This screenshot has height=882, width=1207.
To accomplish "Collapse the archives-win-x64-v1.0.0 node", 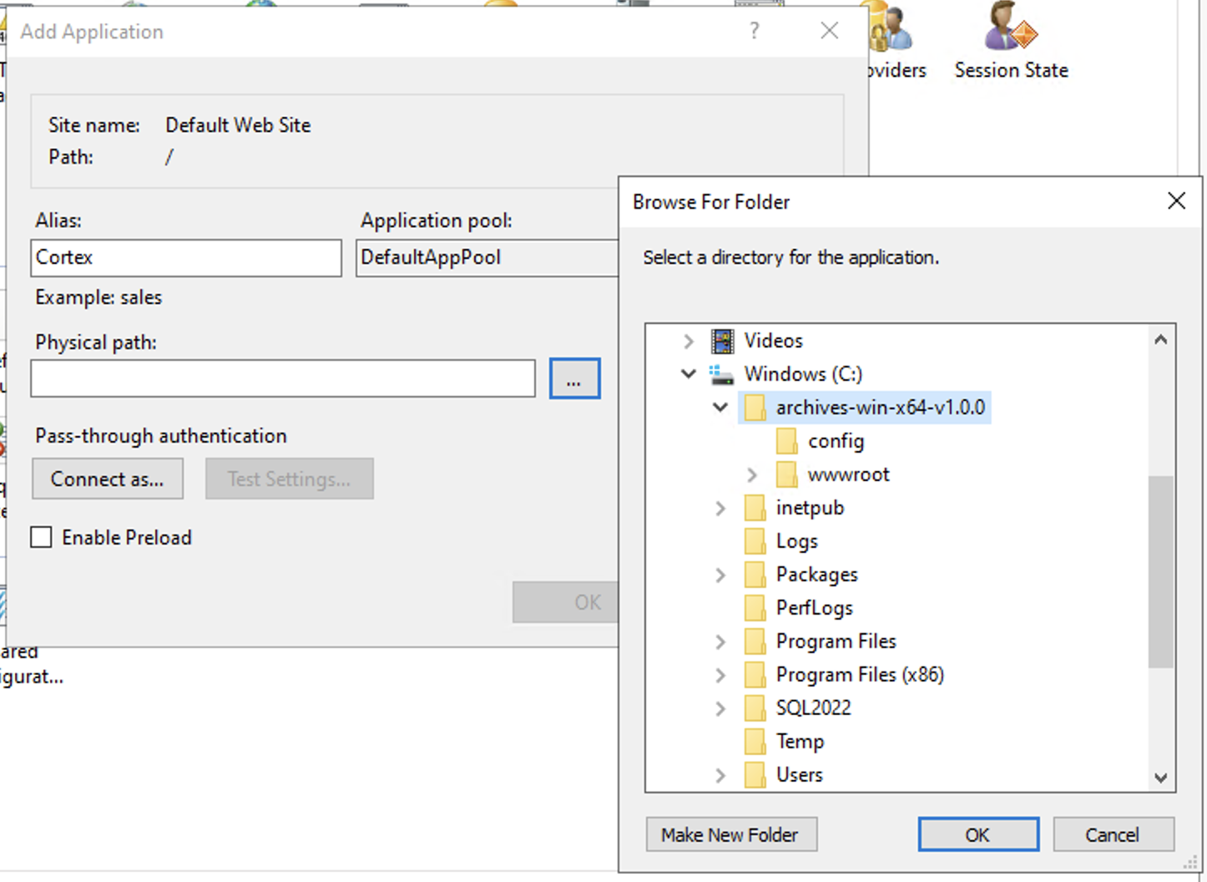I will pos(720,407).
